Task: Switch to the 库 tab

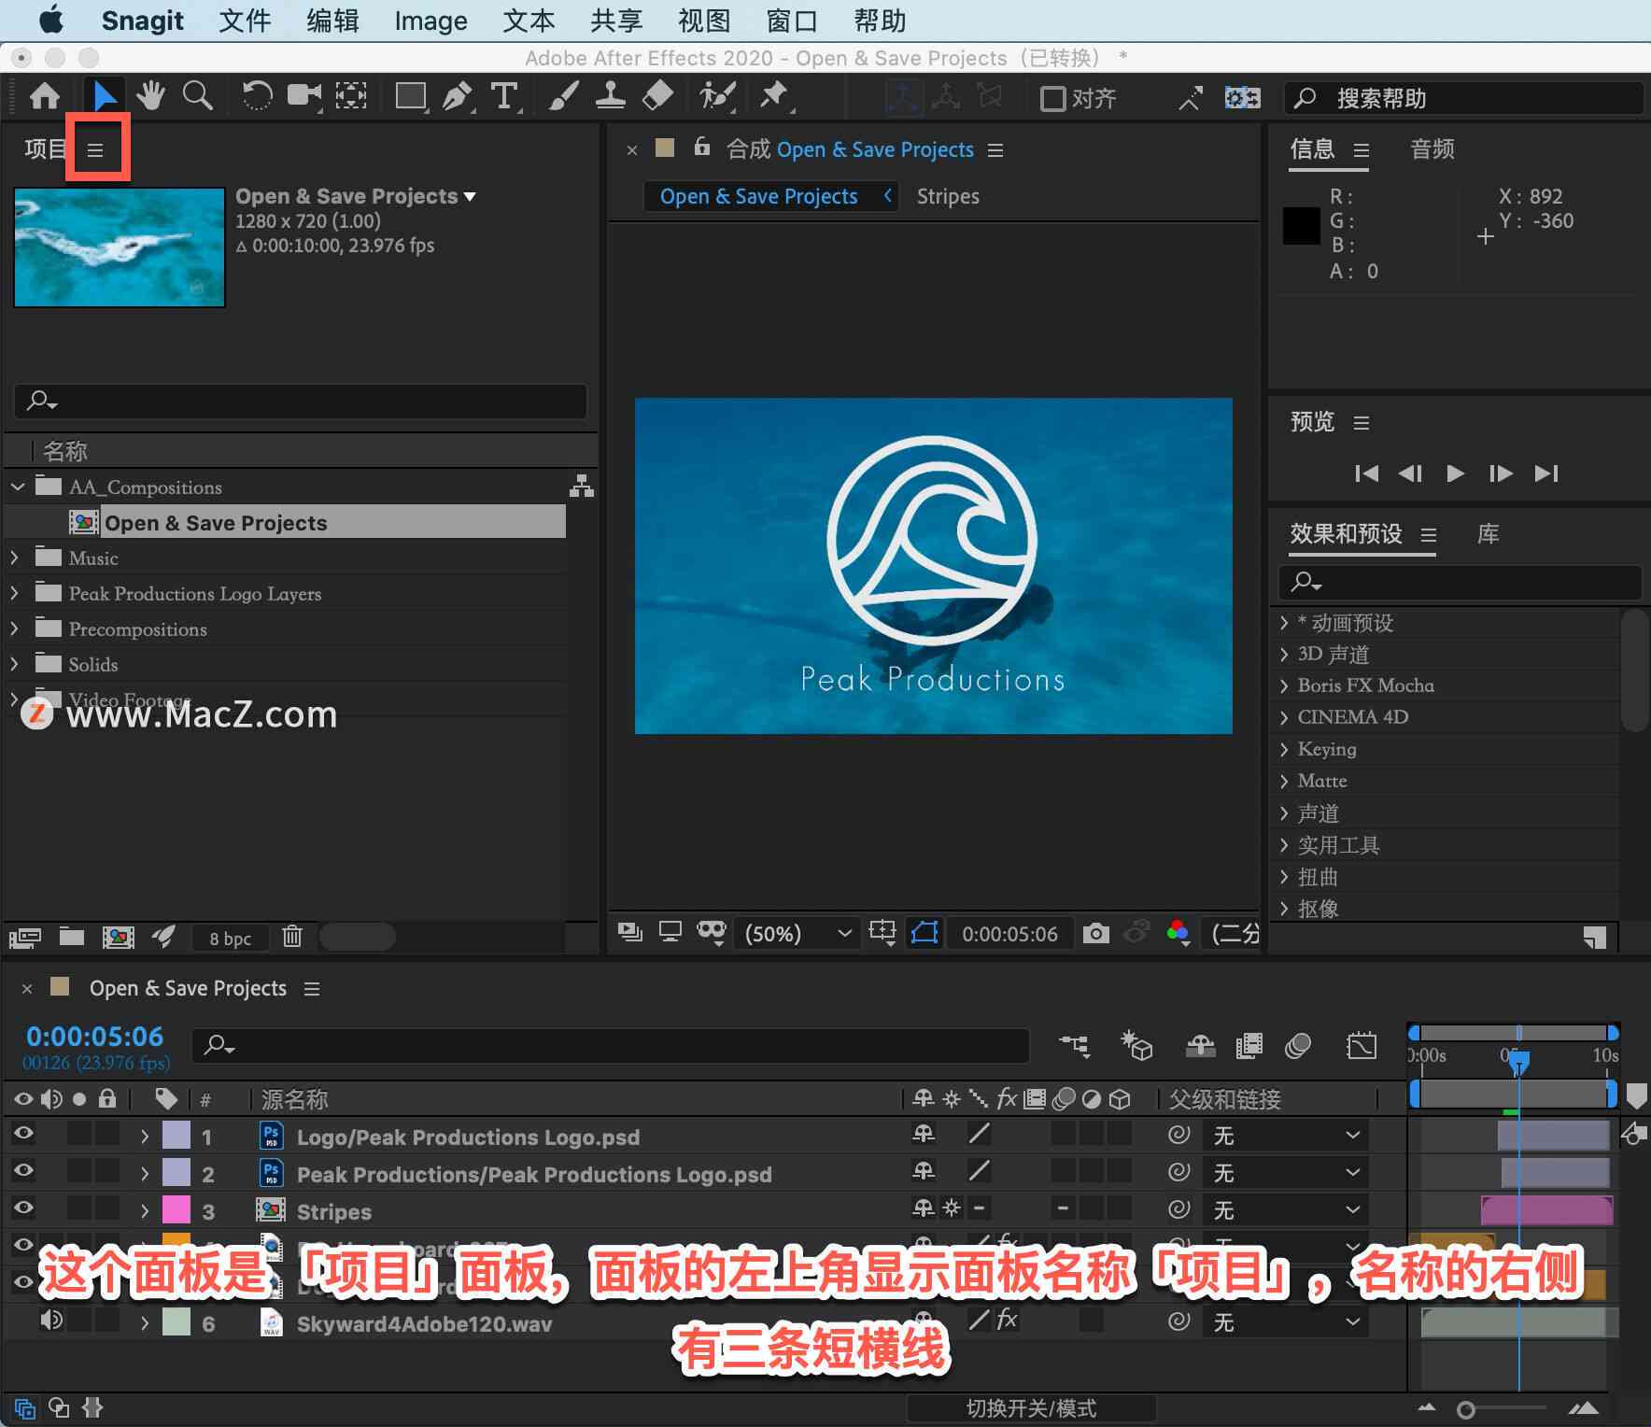Action: coord(1489,534)
